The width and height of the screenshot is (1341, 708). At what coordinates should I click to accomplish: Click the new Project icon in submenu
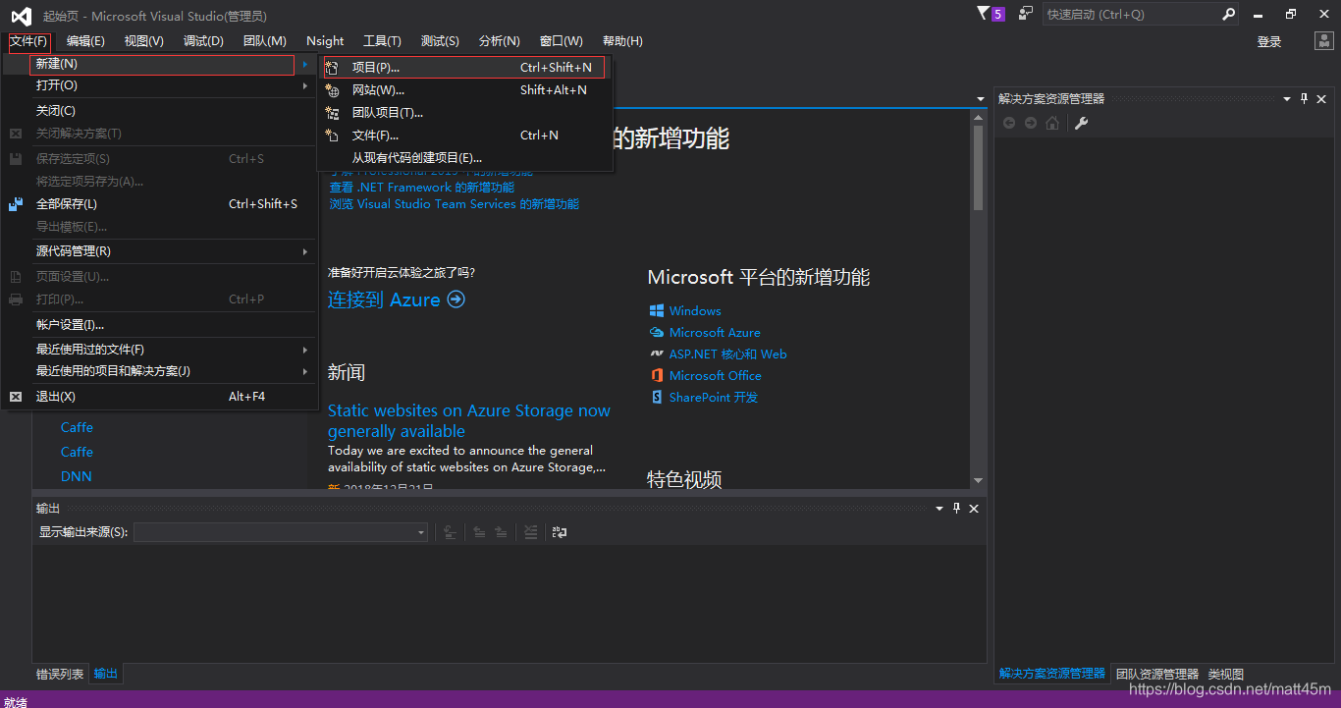click(x=333, y=68)
